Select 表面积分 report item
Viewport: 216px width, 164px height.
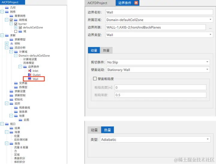[x=19, y=158]
